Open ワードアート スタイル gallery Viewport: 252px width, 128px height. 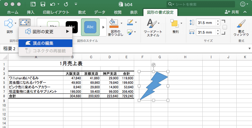pyautogui.click(x=153, y=28)
